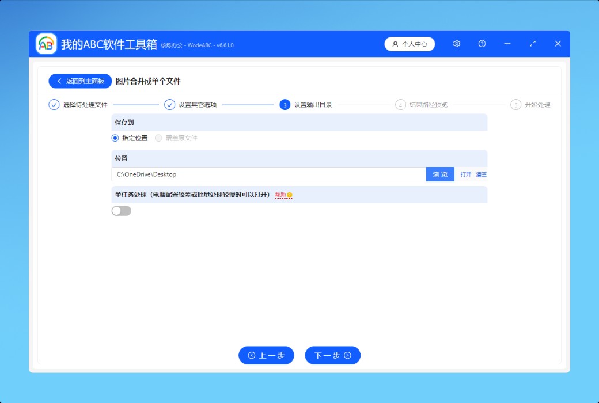
Task: Click 浏览 to browse output folder
Action: (440, 174)
